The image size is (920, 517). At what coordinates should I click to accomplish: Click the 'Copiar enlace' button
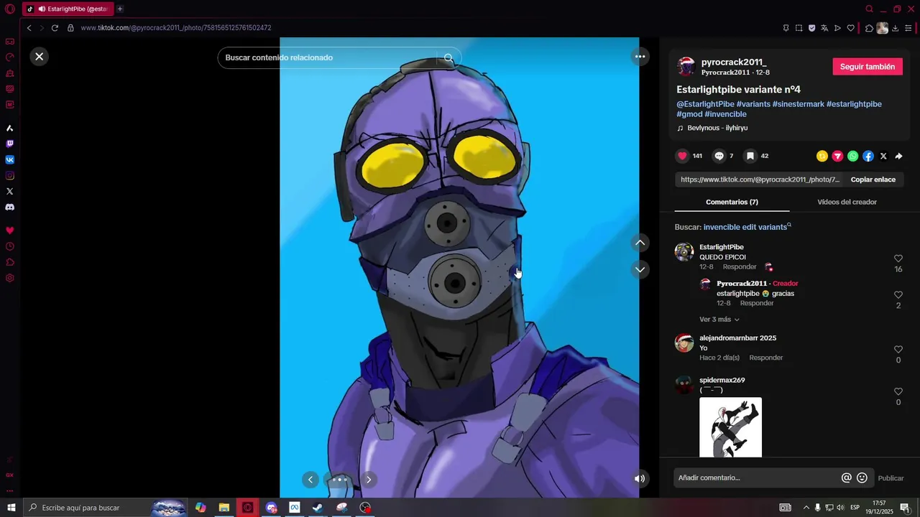873,180
